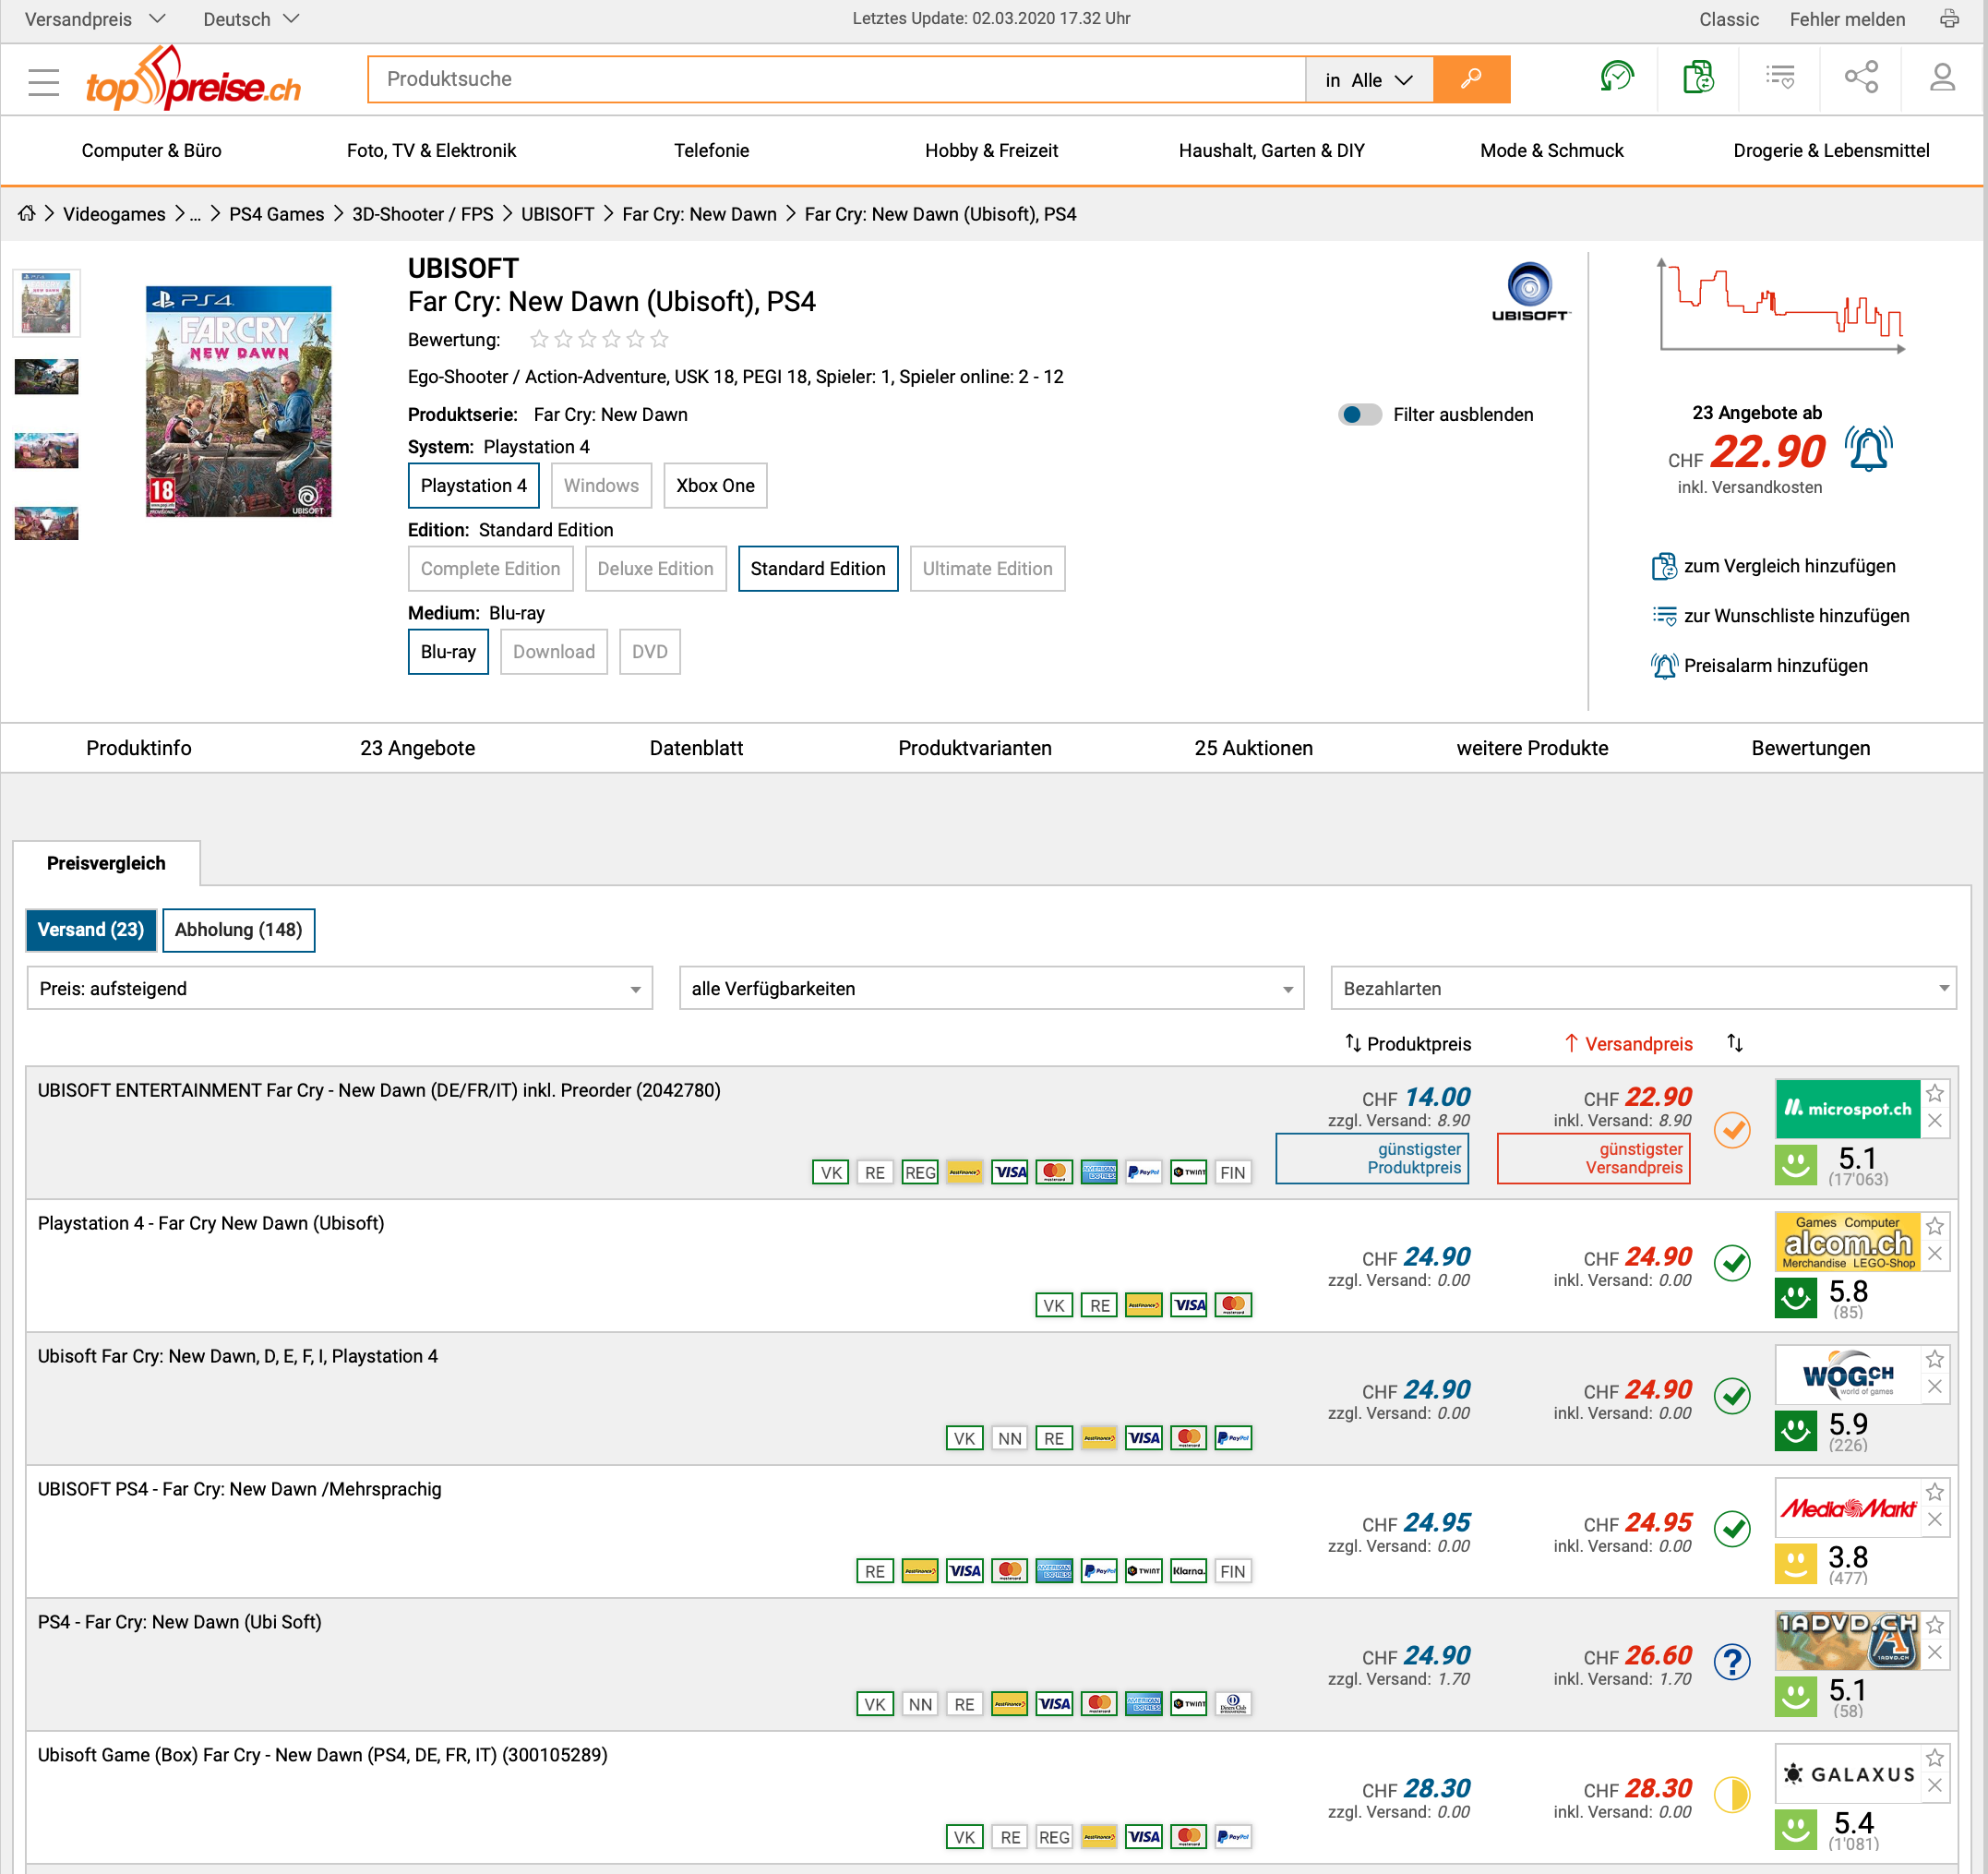Switch to the Abholung (148) tab
This screenshot has height=1874, width=1988.
point(238,930)
